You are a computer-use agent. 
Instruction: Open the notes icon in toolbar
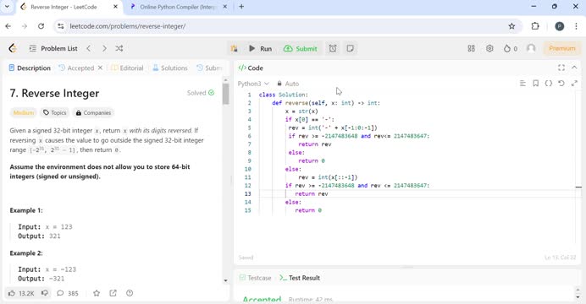coord(351,48)
